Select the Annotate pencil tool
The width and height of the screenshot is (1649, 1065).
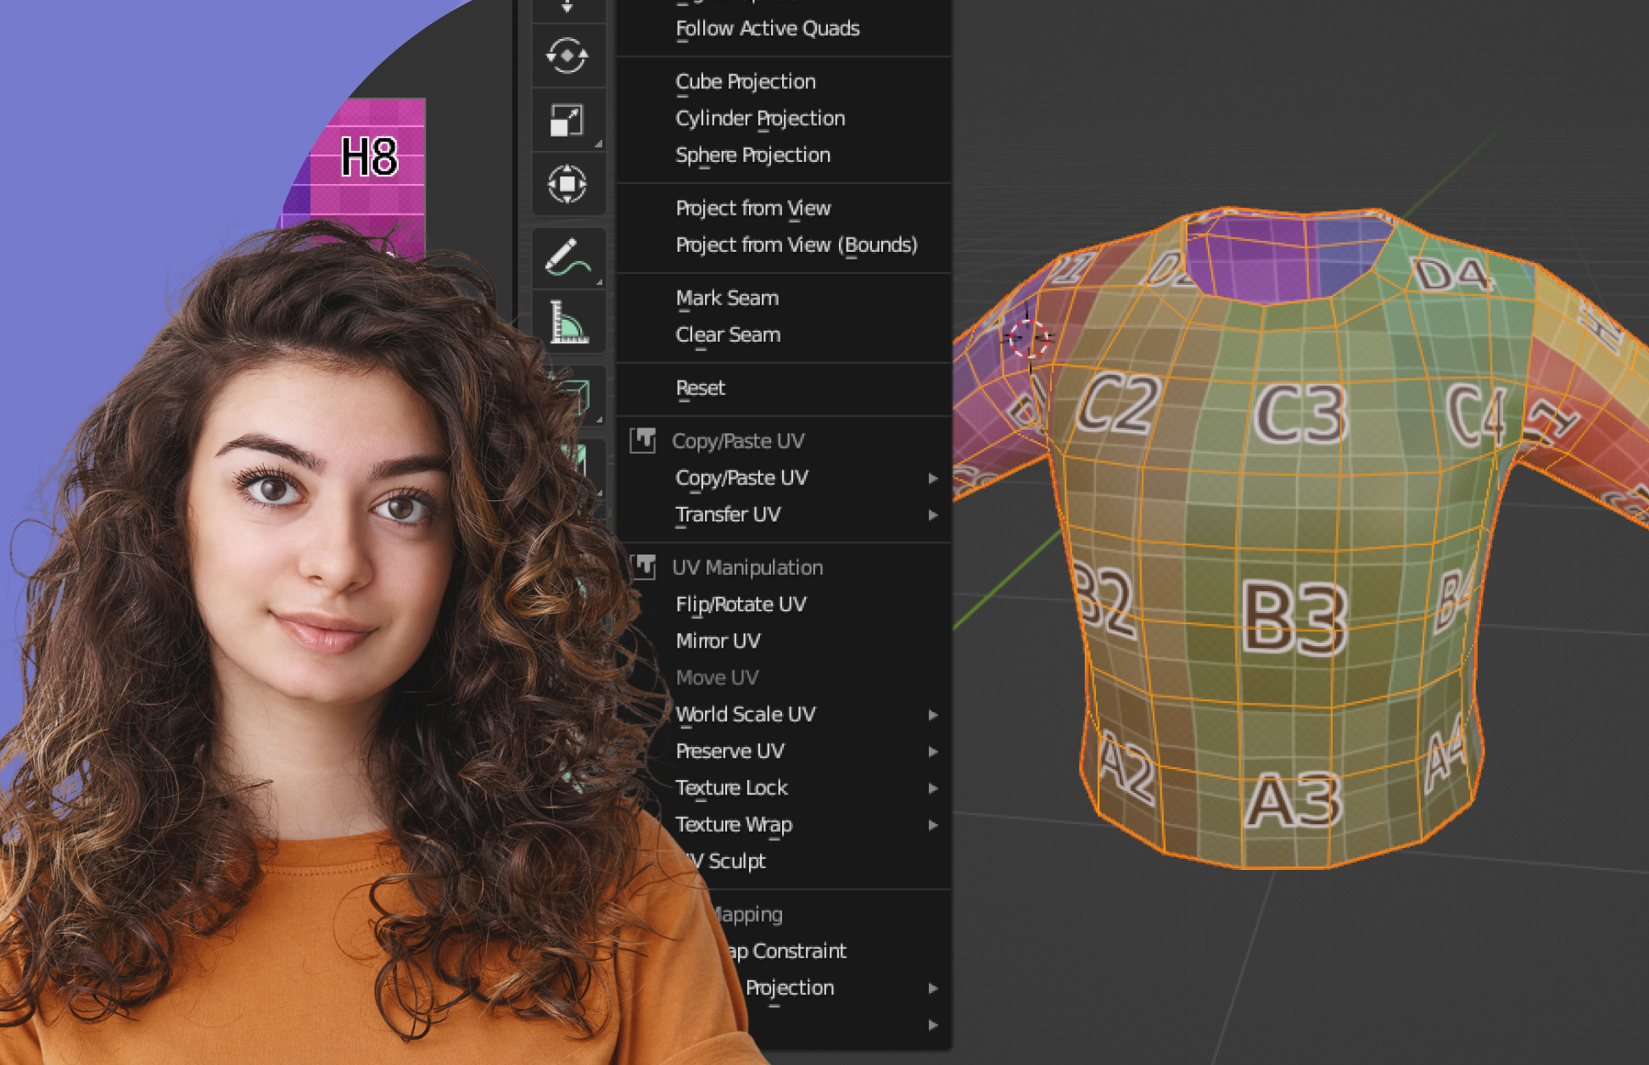(567, 257)
